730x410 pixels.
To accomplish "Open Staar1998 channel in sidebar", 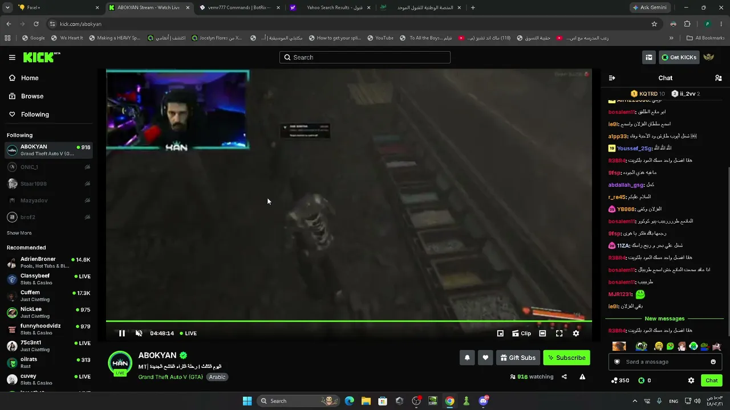I will pyautogui.click(x=48, y=184).
